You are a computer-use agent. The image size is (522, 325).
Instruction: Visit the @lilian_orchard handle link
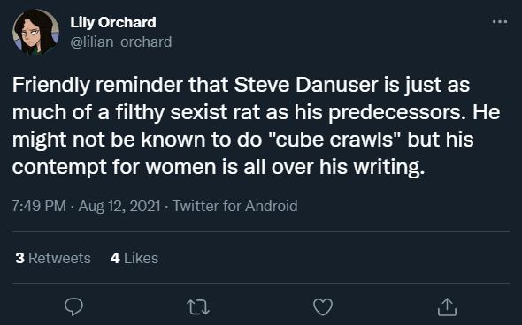(121, 42)
